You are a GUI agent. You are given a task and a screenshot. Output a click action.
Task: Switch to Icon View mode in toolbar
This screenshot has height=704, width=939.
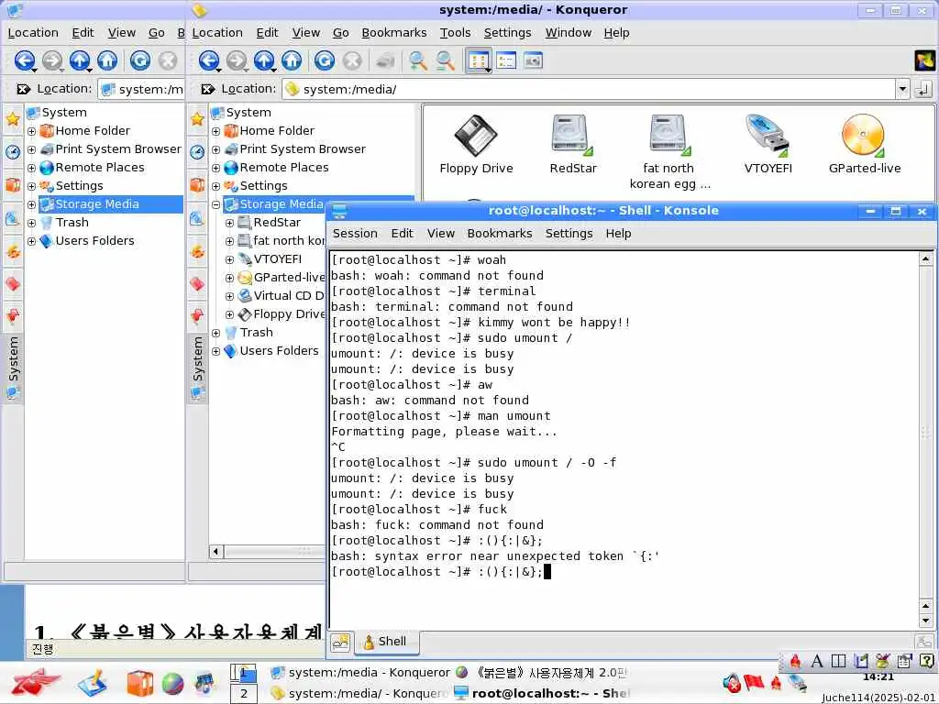[x=479, y=60]
